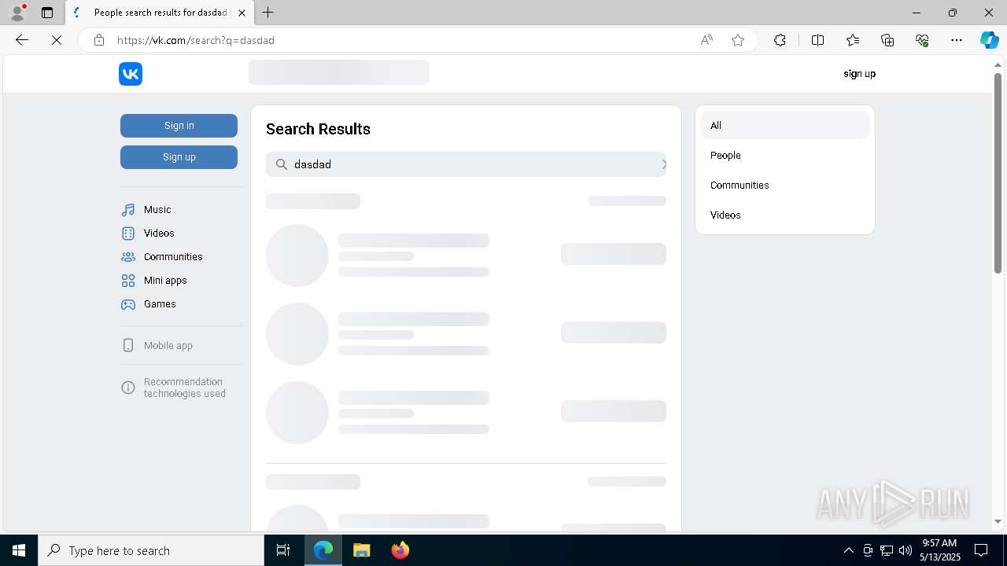
Task: Add this page to favorites
Action: pos(738,40)
